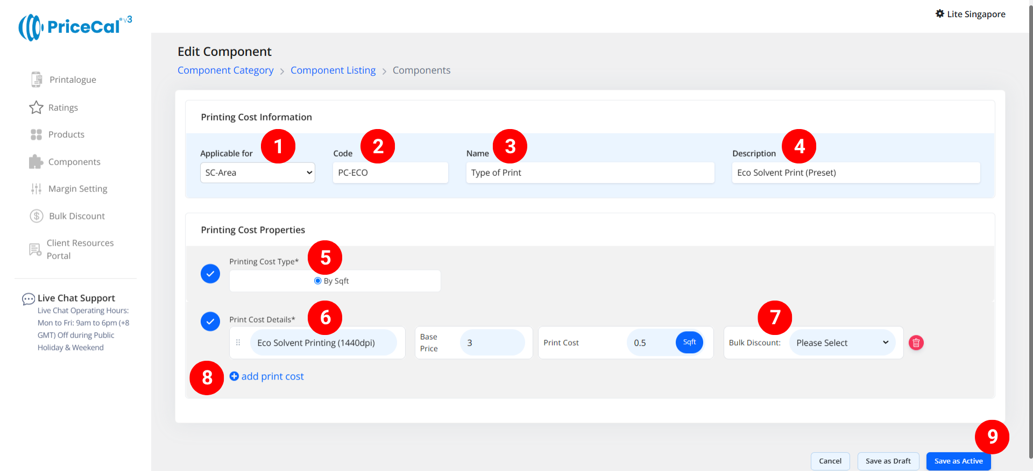The width and height of the screenshot is (1033, 471).
Task: Toggle the Printing Cost Type checkmark
Action: (x=210, y=274)
